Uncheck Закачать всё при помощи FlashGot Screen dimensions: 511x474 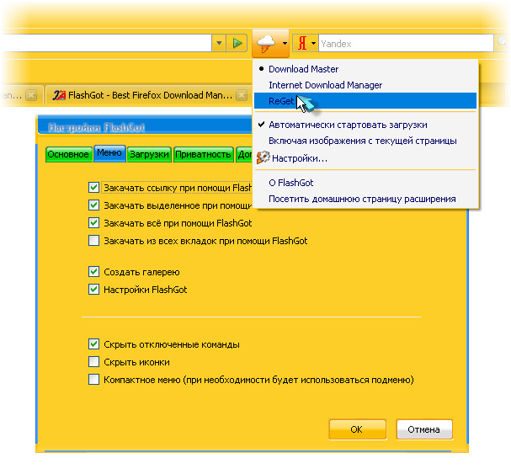pyautogui.click(x=93, y=222)
